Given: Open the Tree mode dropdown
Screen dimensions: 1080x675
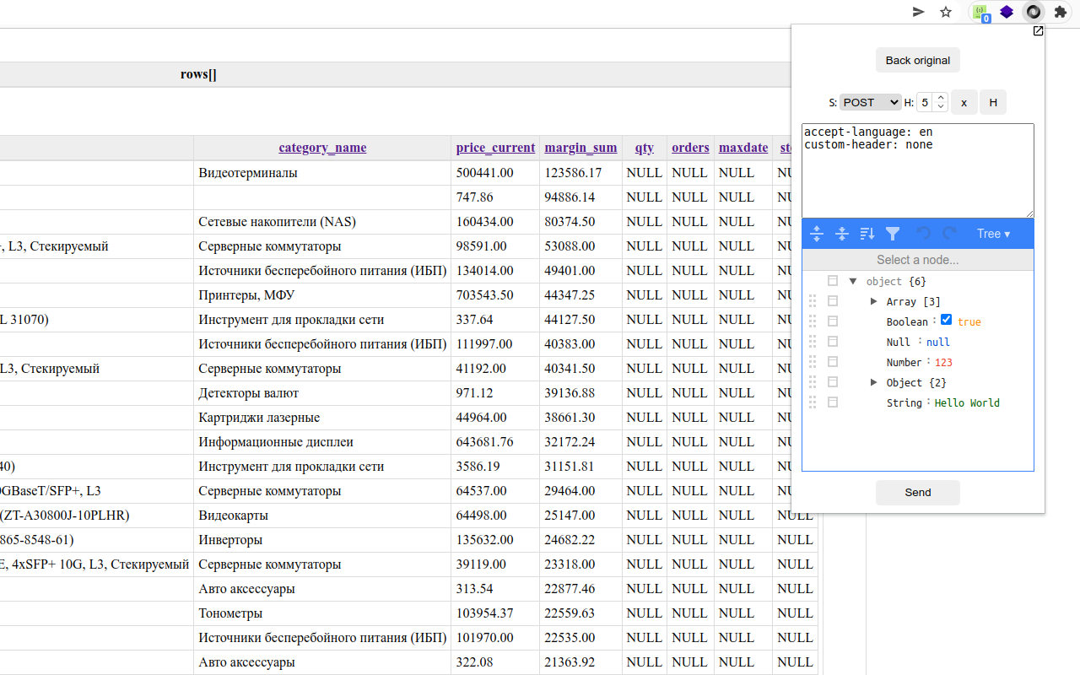Looking at the screenshot, I should (993, 234).
